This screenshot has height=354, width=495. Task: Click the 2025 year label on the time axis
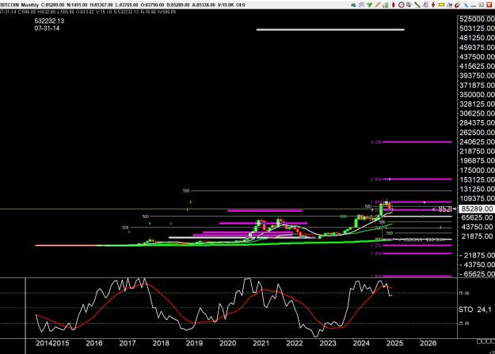(x=394, y=343)
